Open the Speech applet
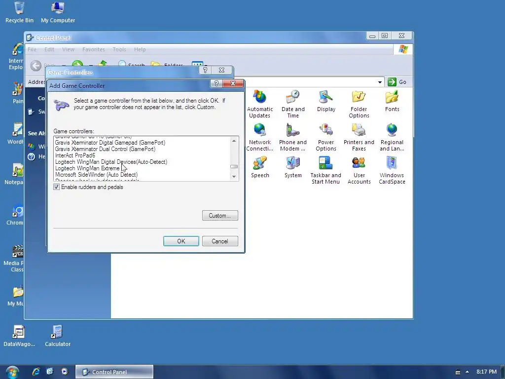The image size is (505, 379). click(x=259, y=167)
